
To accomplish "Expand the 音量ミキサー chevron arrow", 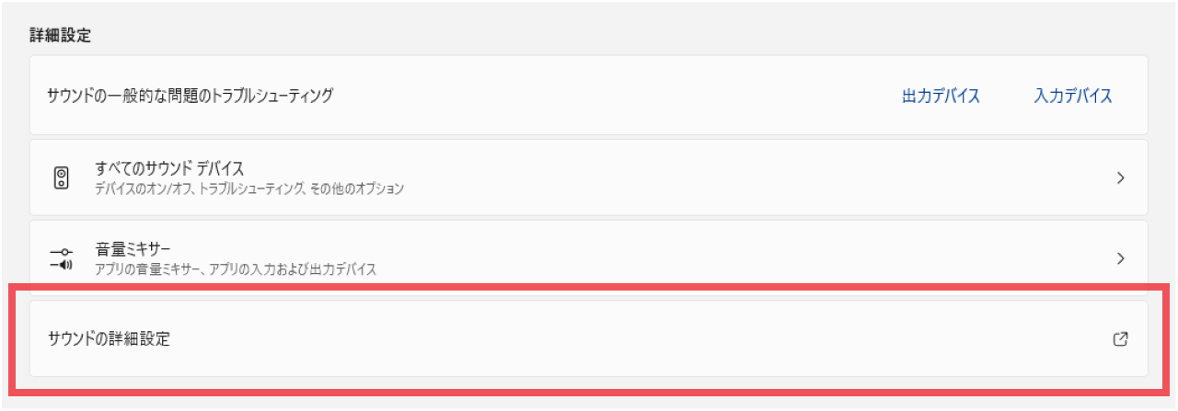I will click(1120, 258).
